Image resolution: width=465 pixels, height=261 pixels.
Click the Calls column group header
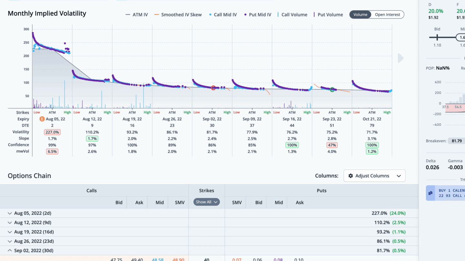coord(92,190)
